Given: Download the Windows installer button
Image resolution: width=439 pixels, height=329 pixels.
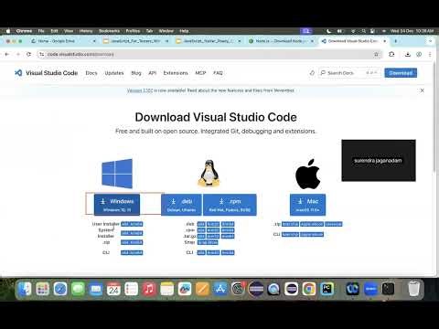Looking at the screenshot, I should (x=117, y=205).
